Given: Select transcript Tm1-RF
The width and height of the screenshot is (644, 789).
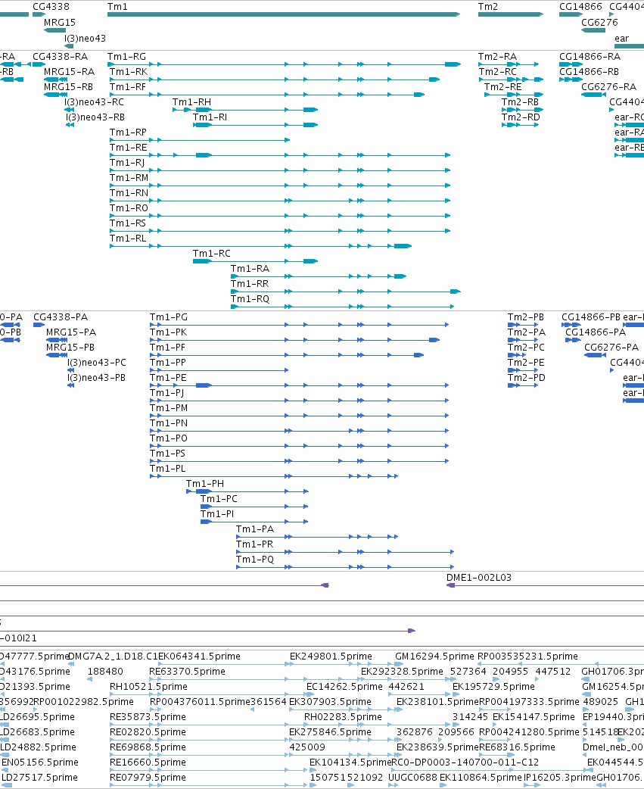Looking at the screenshot, I should (267, 95).
